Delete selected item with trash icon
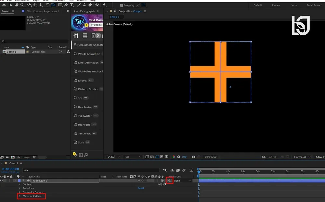325x202 pixels. [x=34, y=157]
